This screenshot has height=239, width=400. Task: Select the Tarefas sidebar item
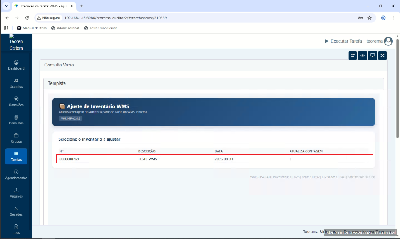point(16,156)
